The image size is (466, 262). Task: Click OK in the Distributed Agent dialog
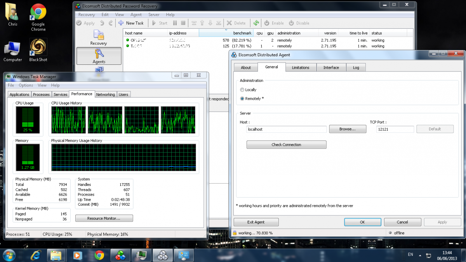tap(362, 222)
